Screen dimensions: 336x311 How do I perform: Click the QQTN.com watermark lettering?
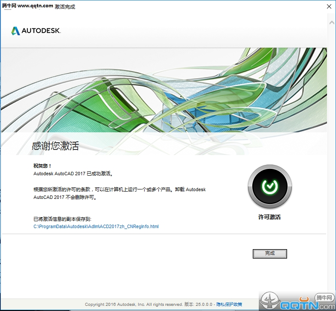[x=299, y=305]
